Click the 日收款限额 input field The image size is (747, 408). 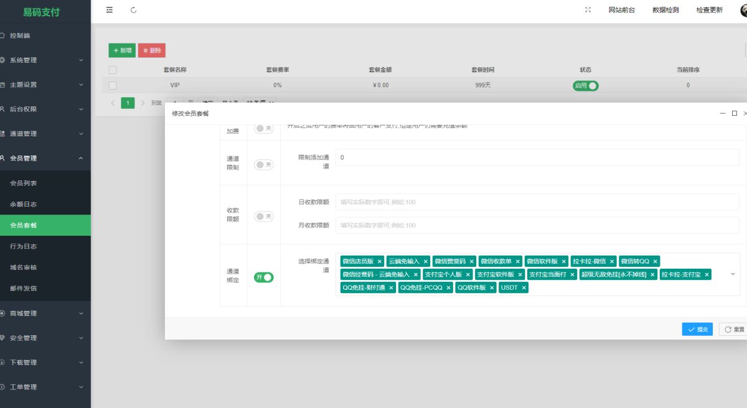pyautogui.click(x=537, y=202)
